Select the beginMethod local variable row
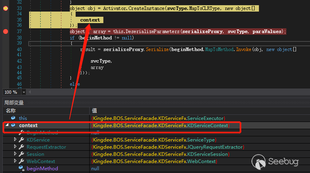This screenshot has width=310, height=173. (x=156, y=169)
